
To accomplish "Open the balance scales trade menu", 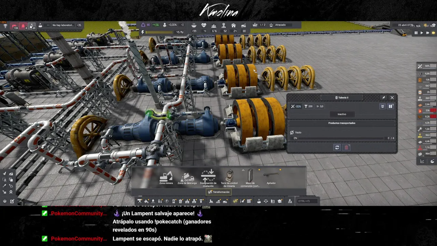I will coord(266,201).
